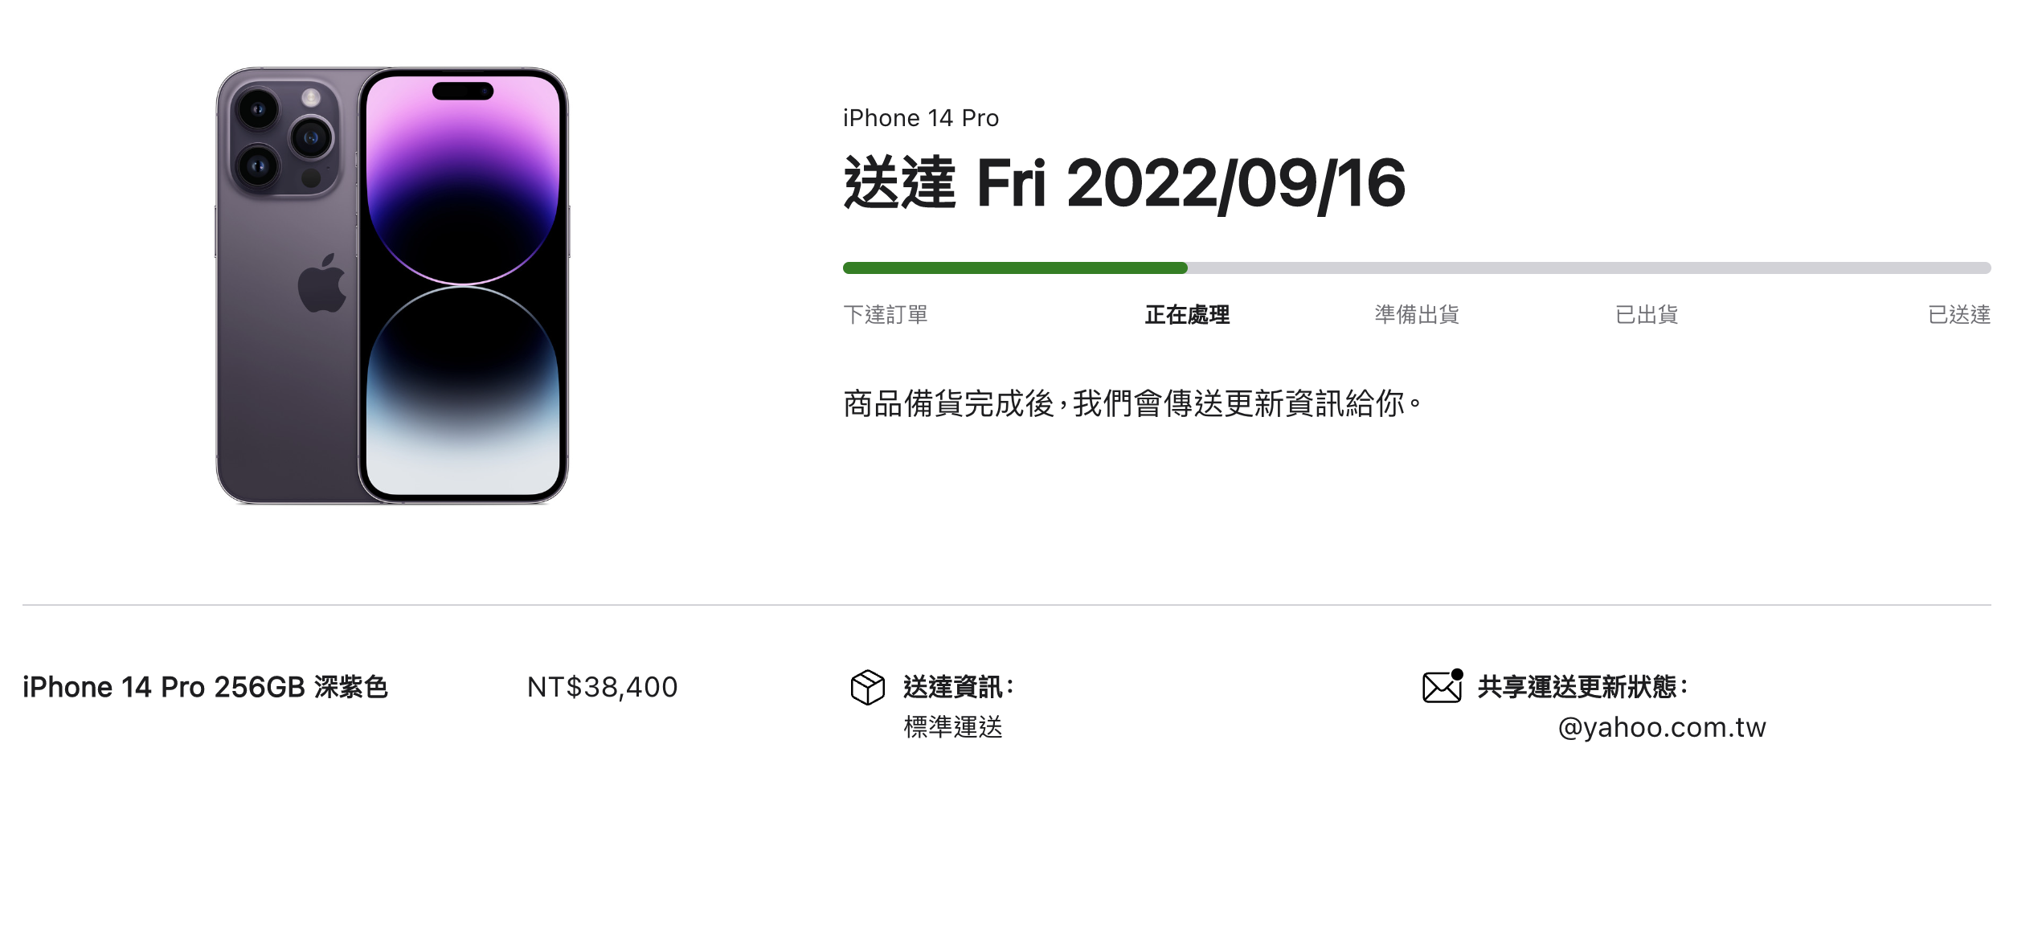Click the 共享運送更新狀態 label
The height and width of the screenshot is (932, 2038).
(x=1583, y=687)
